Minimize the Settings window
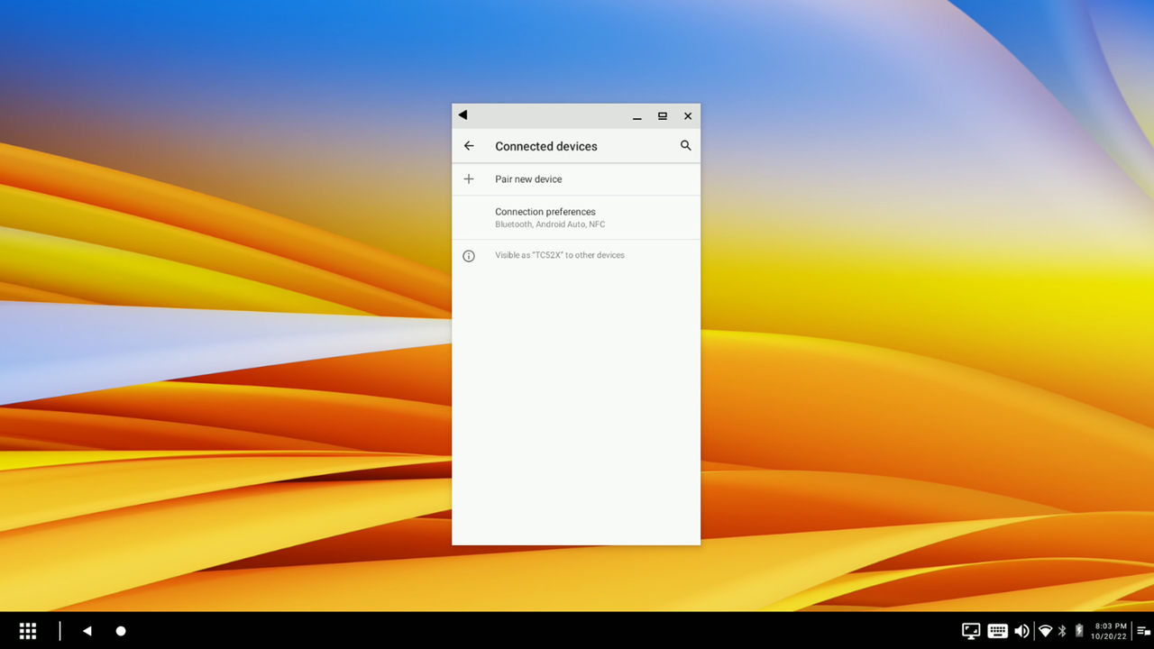1154x649 pixels. (637, 116)
